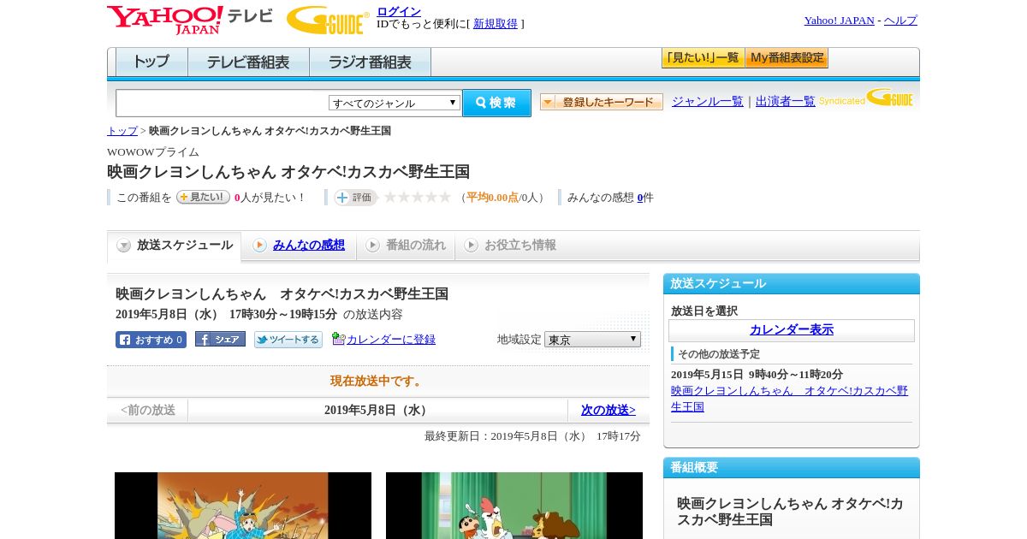This screenshot has width=1027, height=539.
Task: Click the right movie still thumbnail
Action: (x=514, y=506)
